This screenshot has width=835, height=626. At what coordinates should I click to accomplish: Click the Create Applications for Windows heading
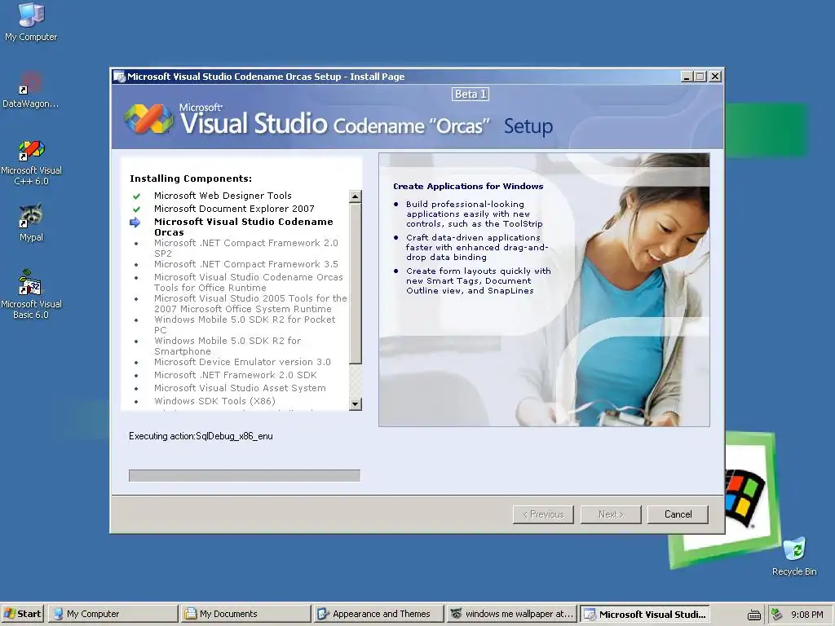click(x=468, y=187)
